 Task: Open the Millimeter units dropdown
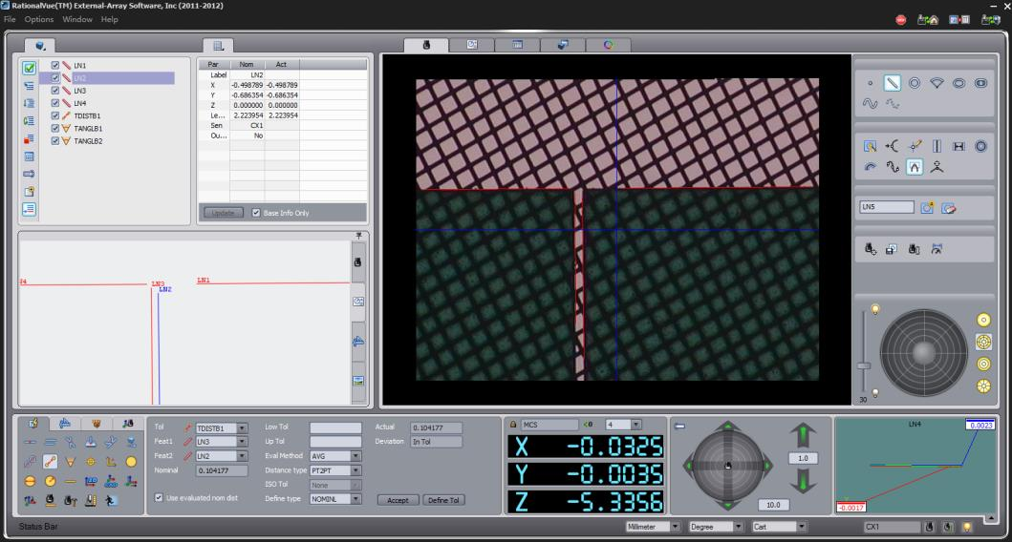675,527
